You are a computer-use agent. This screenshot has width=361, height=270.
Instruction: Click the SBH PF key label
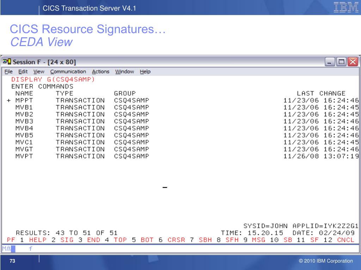[206, 240]
